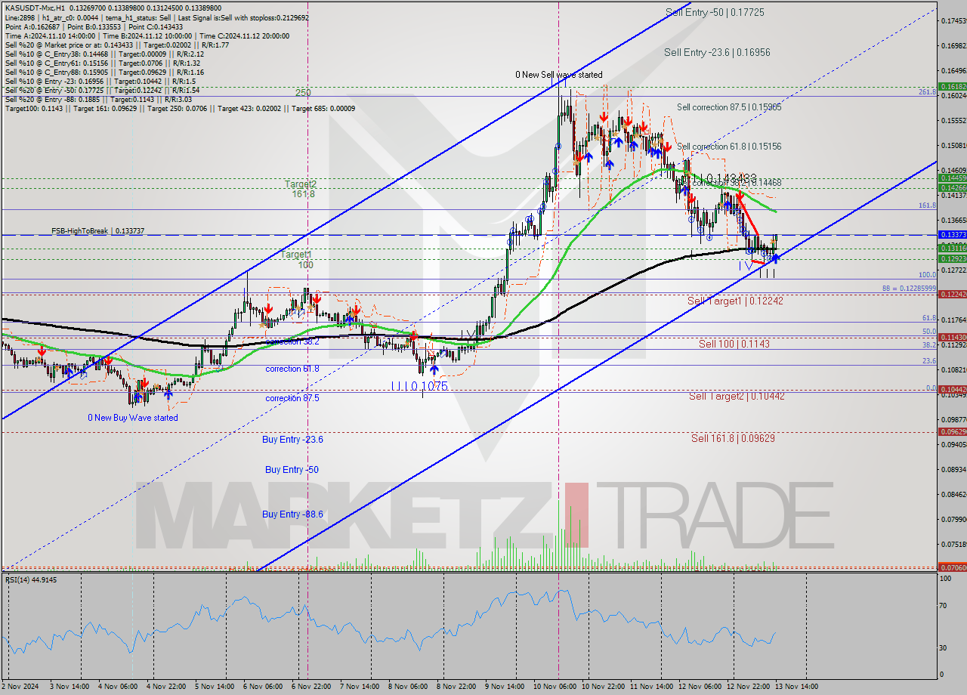
Task: Click the blue '23.6' Fibonacci level label
Action: click(x=929, y=361)
